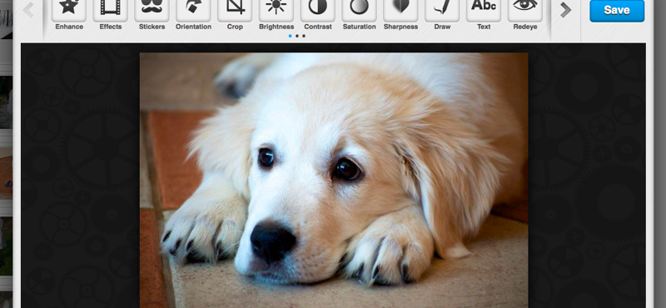The height and width of the screenshot is (308, 666).
Task: Select the Enhance star tool
Action: click(x=69, y=10)
